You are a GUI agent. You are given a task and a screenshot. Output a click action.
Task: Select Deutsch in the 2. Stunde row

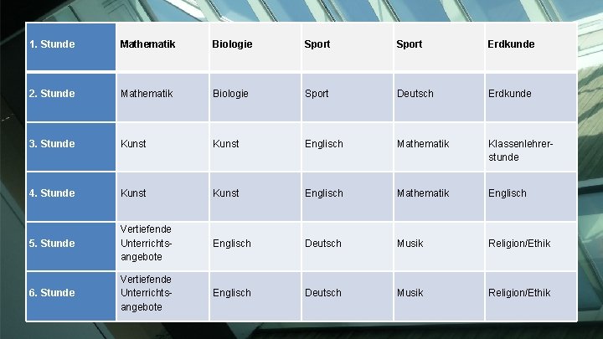(415, 94)
